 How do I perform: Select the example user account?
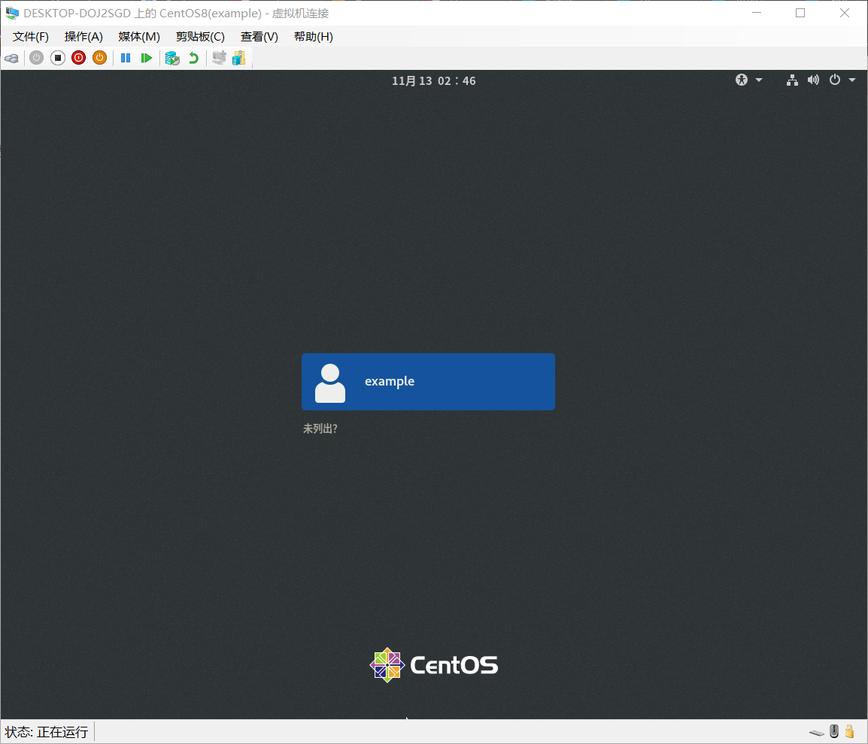point(428,382)
